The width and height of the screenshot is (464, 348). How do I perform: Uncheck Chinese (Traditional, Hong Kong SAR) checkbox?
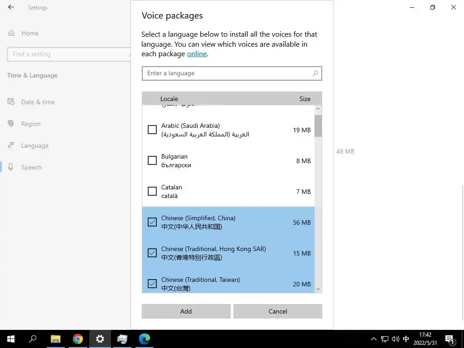coord(152,253)
